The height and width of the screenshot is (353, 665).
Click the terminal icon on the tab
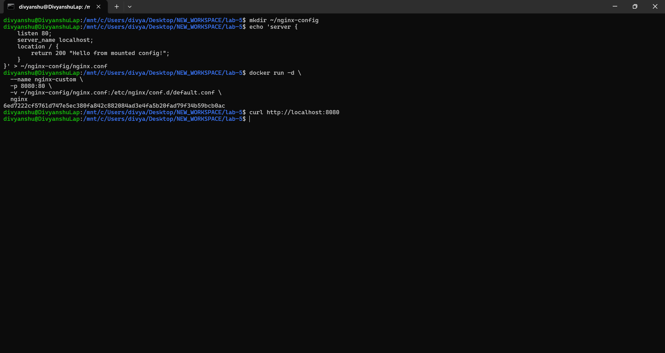coord(10,7)
